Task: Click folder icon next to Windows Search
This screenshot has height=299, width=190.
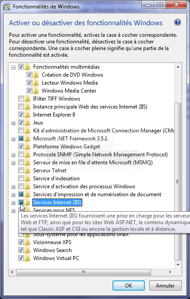Action: pyautogui.click(x=27, y=250)
